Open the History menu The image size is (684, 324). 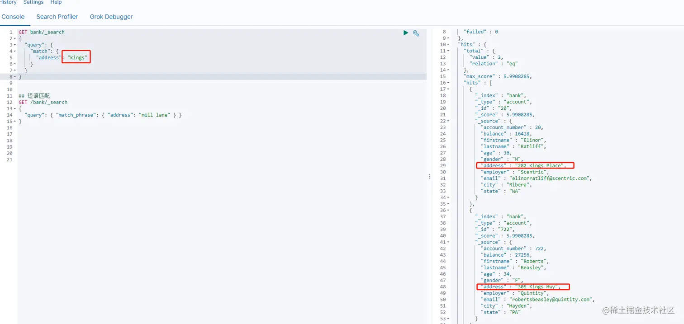click(8, 2)
